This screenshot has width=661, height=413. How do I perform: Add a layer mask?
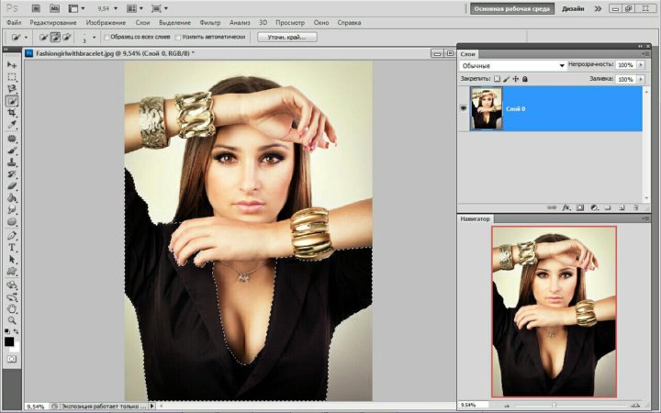click(x=580, y=207)
